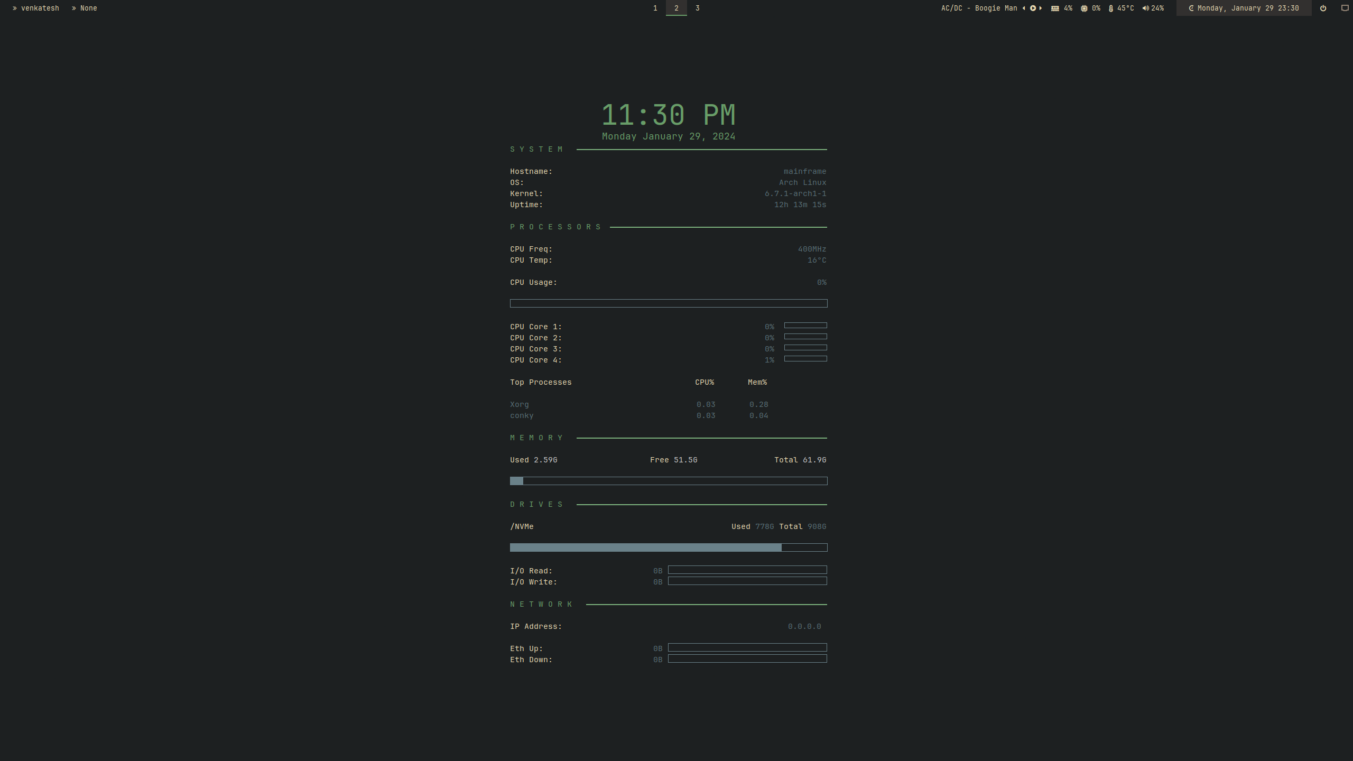Click the DRIVES section heading
Image resolution: width=1353 pixels, height=761 pixels.
click(x=536, y=505)
